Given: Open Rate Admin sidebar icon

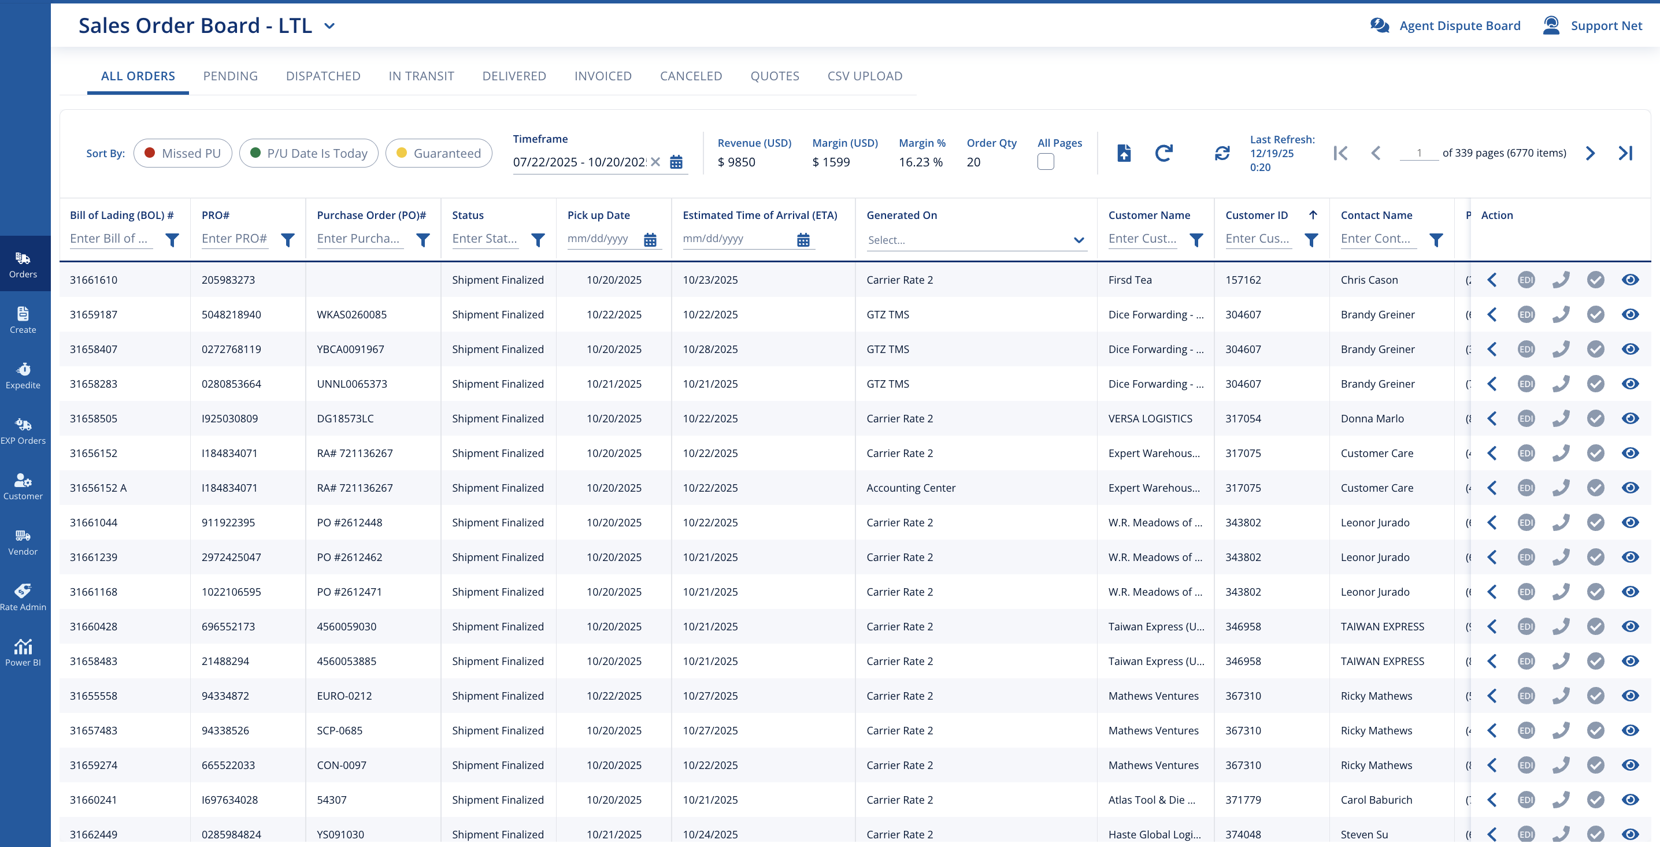Looking at the screenshot, I should point(23,597).
